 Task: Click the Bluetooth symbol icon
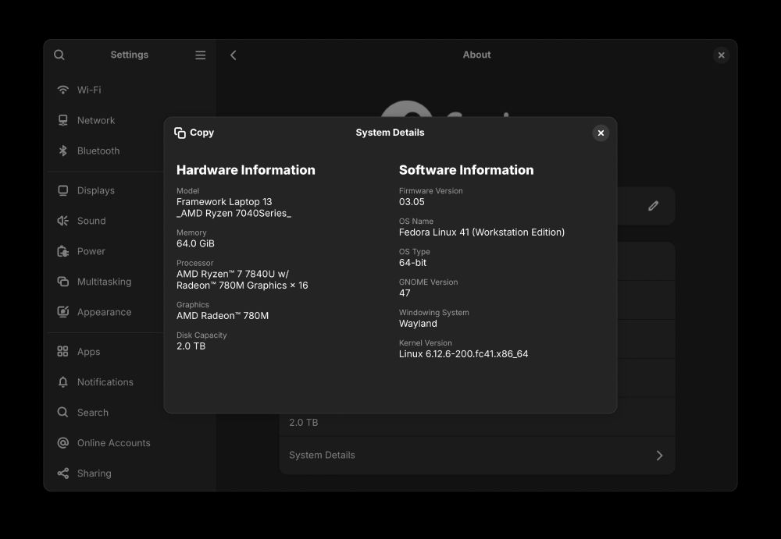(x=62, y=151)
